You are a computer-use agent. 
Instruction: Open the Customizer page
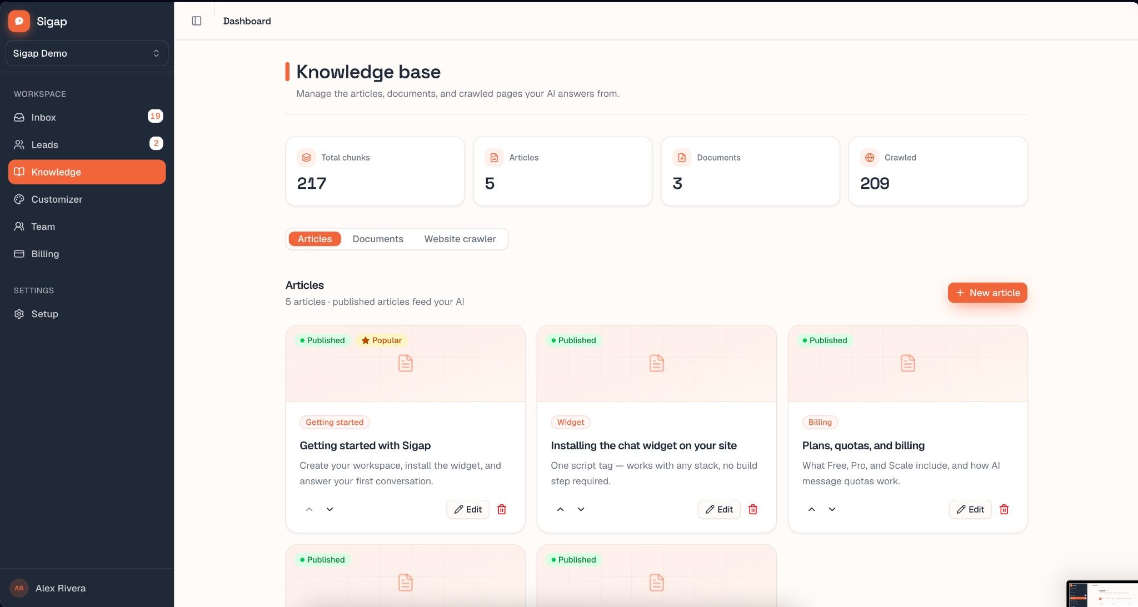pyautogui.click(x=87, y=199)
